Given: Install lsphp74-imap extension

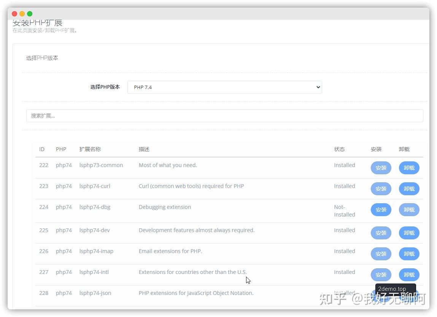Looking at the screenshot, I should click(x=381, y=254).
